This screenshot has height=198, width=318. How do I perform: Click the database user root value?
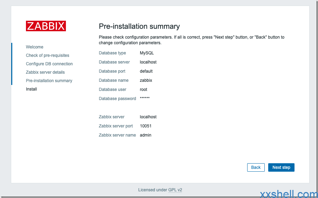click(x=143, y=90)
